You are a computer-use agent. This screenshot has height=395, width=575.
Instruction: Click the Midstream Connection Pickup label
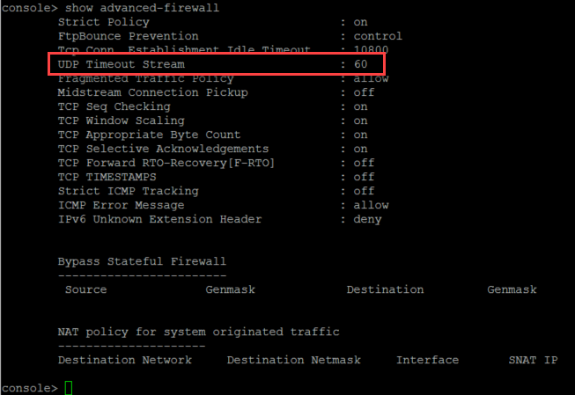click(152, 92)
